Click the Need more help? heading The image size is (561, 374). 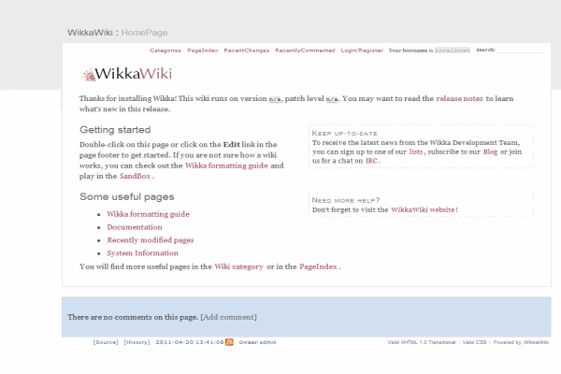coord(346,200)
